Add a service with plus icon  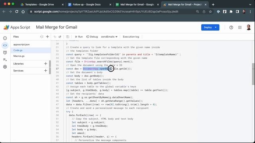[45, 71]
